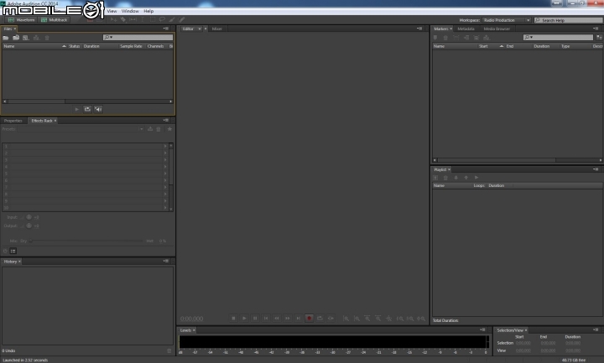Image resolution: width=604 pixels, height=363 pixels.
Task: Click Import File icon in Files panel
Action: [x=16, y=38]
